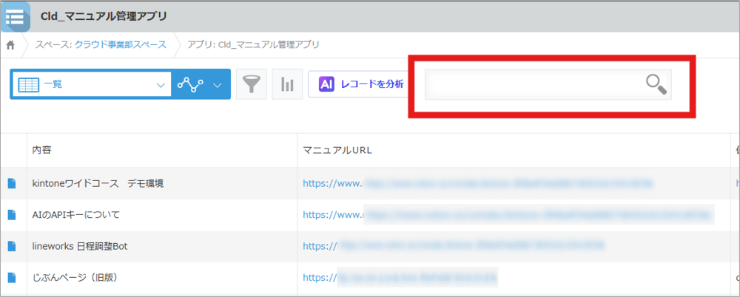The image size is (740, 297).
Task: Click the マニュアルURL column header
Action: pos(514,150)
